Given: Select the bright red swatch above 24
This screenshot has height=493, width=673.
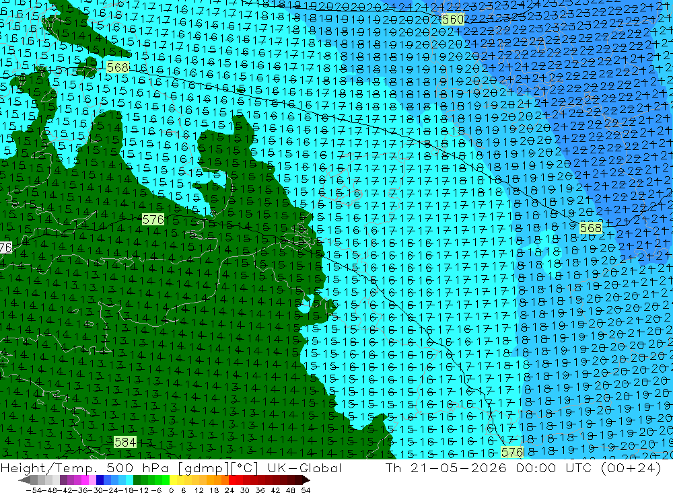Looking at the screenshot, I should tap(232, 480).
